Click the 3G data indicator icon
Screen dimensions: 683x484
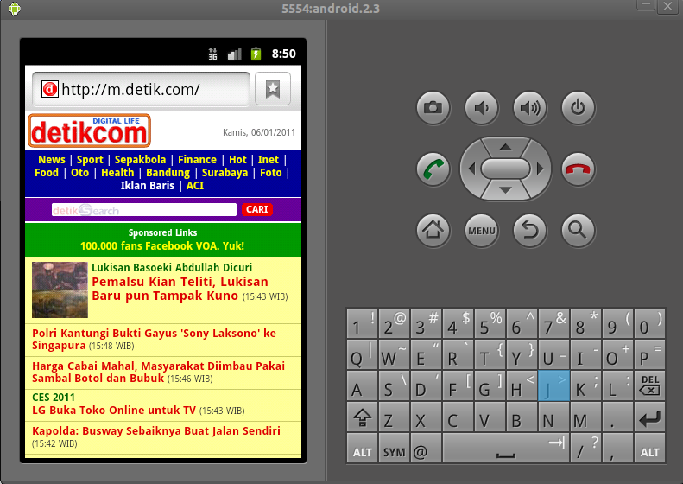pyautogui.click(x=212, y=54)
